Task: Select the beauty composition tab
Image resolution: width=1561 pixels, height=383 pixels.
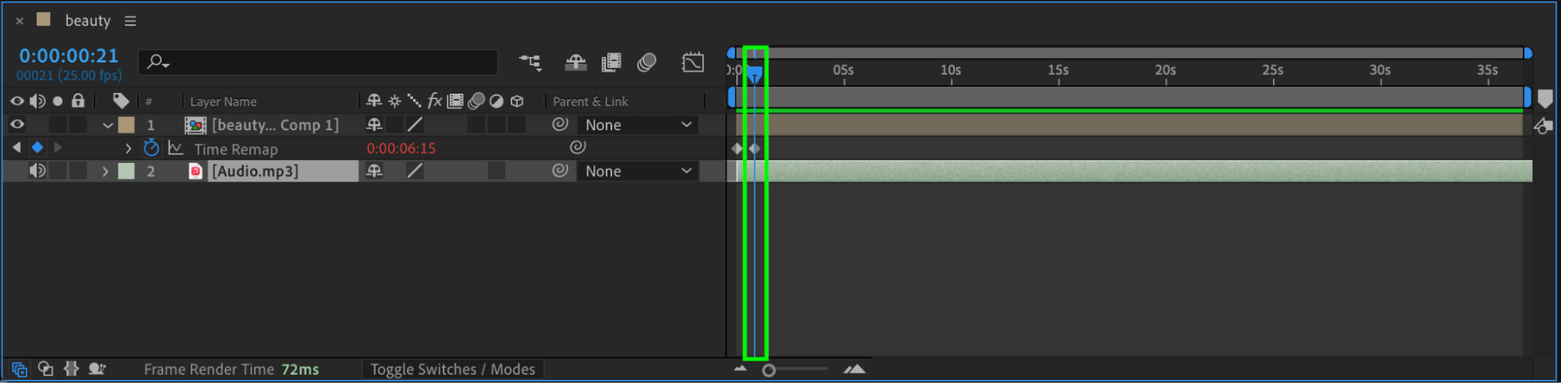Action: coord(87,21)
